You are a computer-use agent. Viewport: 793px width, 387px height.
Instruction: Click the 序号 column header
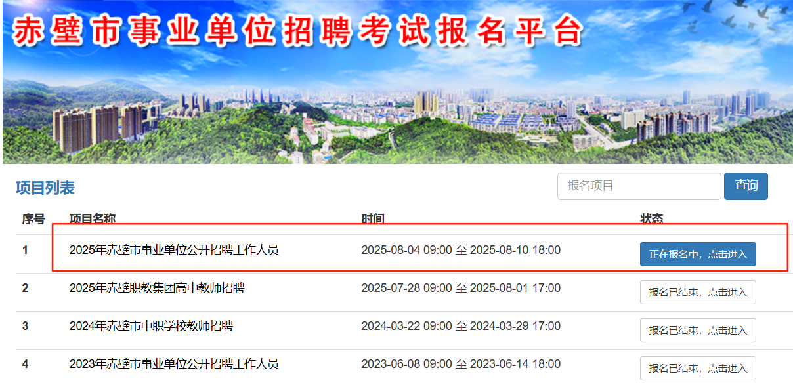point(33,219)
